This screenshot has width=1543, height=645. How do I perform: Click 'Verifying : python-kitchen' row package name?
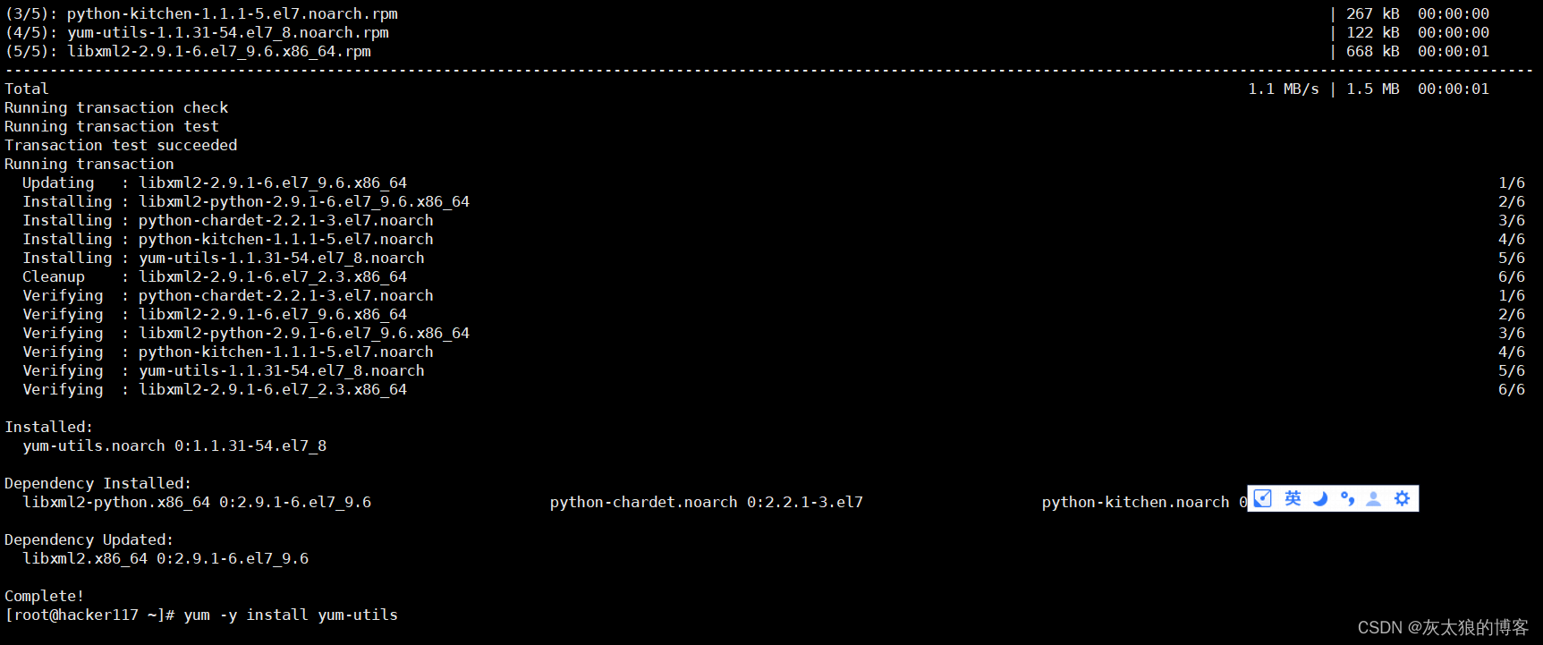286,352
